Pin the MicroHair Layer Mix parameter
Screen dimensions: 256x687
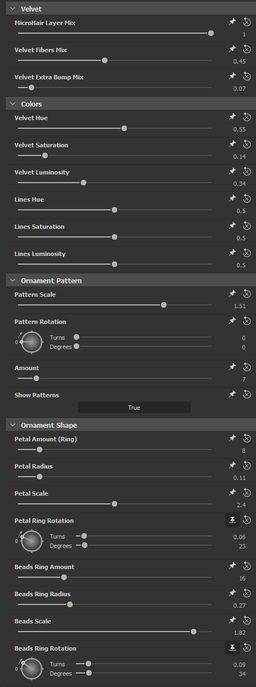pos(232,22)
